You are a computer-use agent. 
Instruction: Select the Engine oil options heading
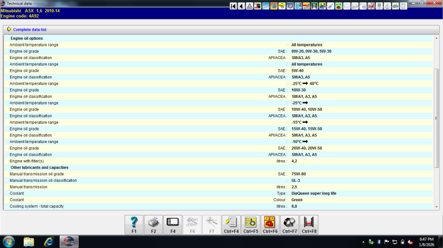(27, 38)
